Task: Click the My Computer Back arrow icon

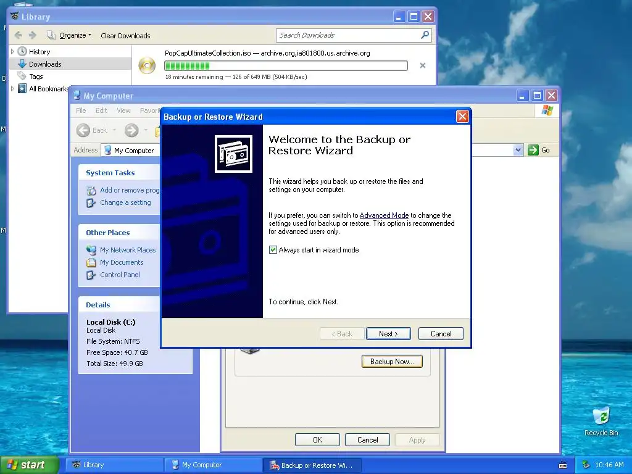Action: click(x=83, y=130)
